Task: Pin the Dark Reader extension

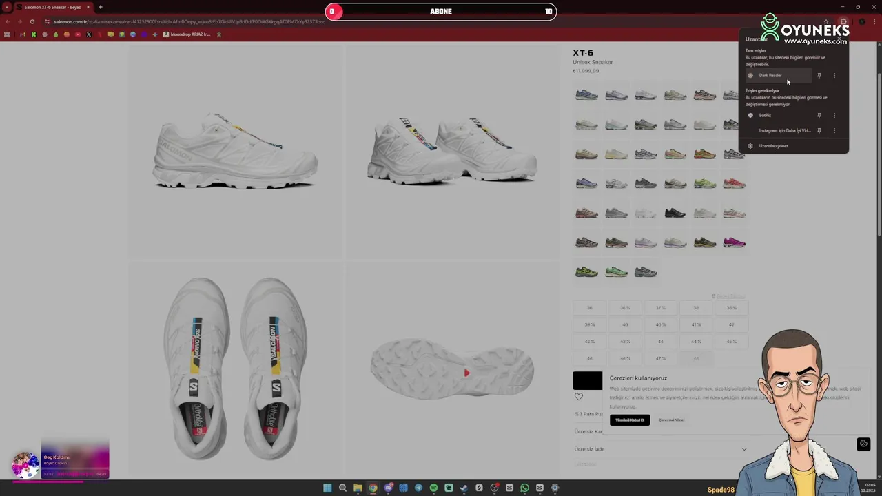Action: pyautogui.click(x=819, y=76)
